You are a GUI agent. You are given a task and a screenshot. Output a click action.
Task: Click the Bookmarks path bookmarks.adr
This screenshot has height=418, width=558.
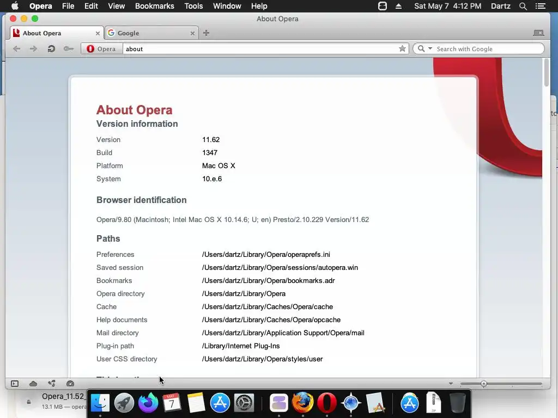(268, 281)
